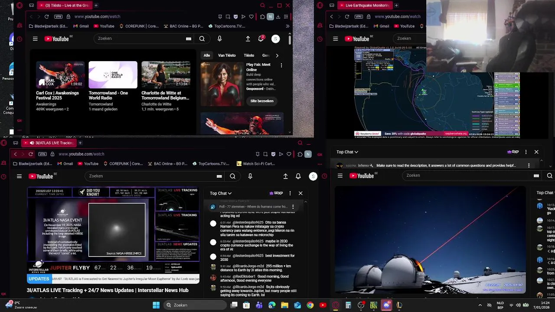Open GX Corner icon in 3I/ATLAS window sidebar

click(x=3, y=294)
